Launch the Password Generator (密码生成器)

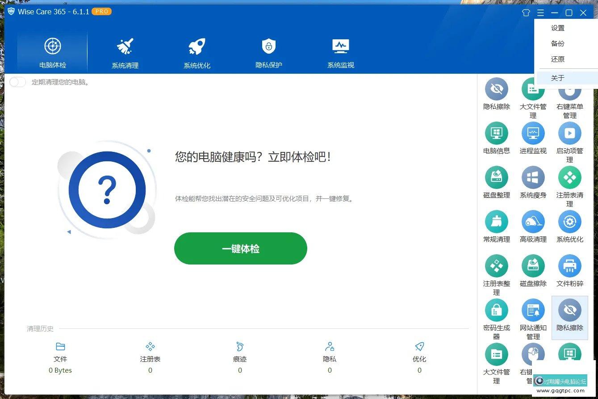497,310
